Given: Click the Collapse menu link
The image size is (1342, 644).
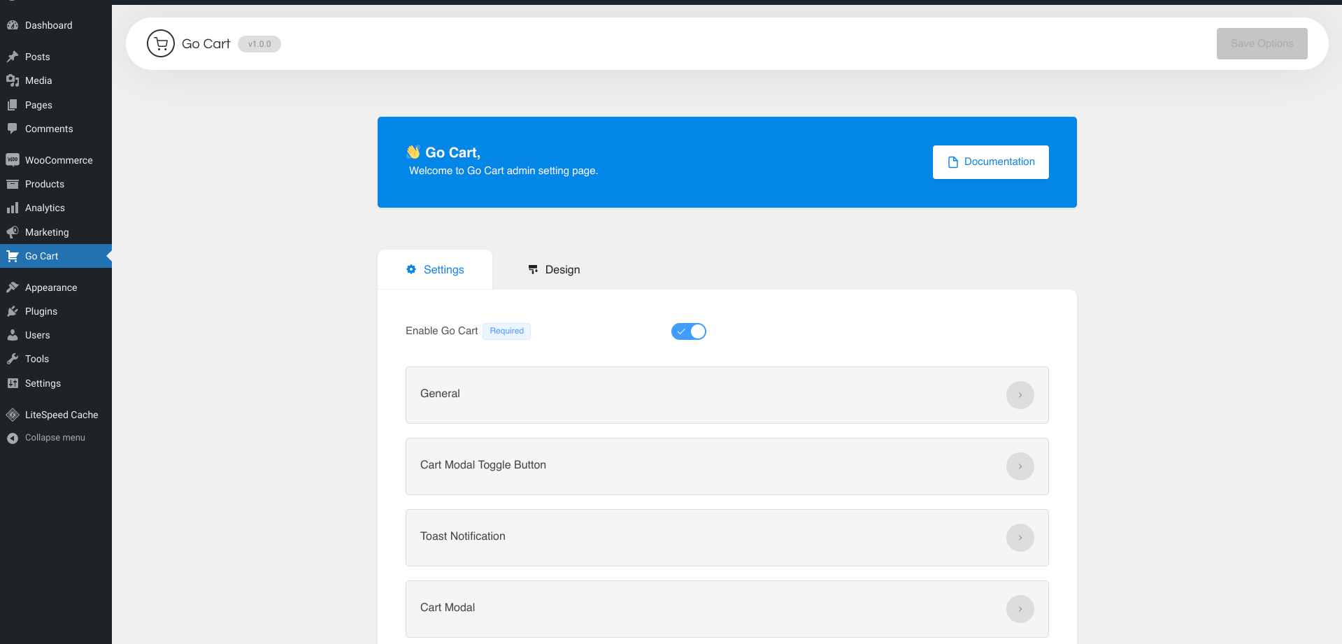Looking at the screenshot, I should click(x=55, y=438).
